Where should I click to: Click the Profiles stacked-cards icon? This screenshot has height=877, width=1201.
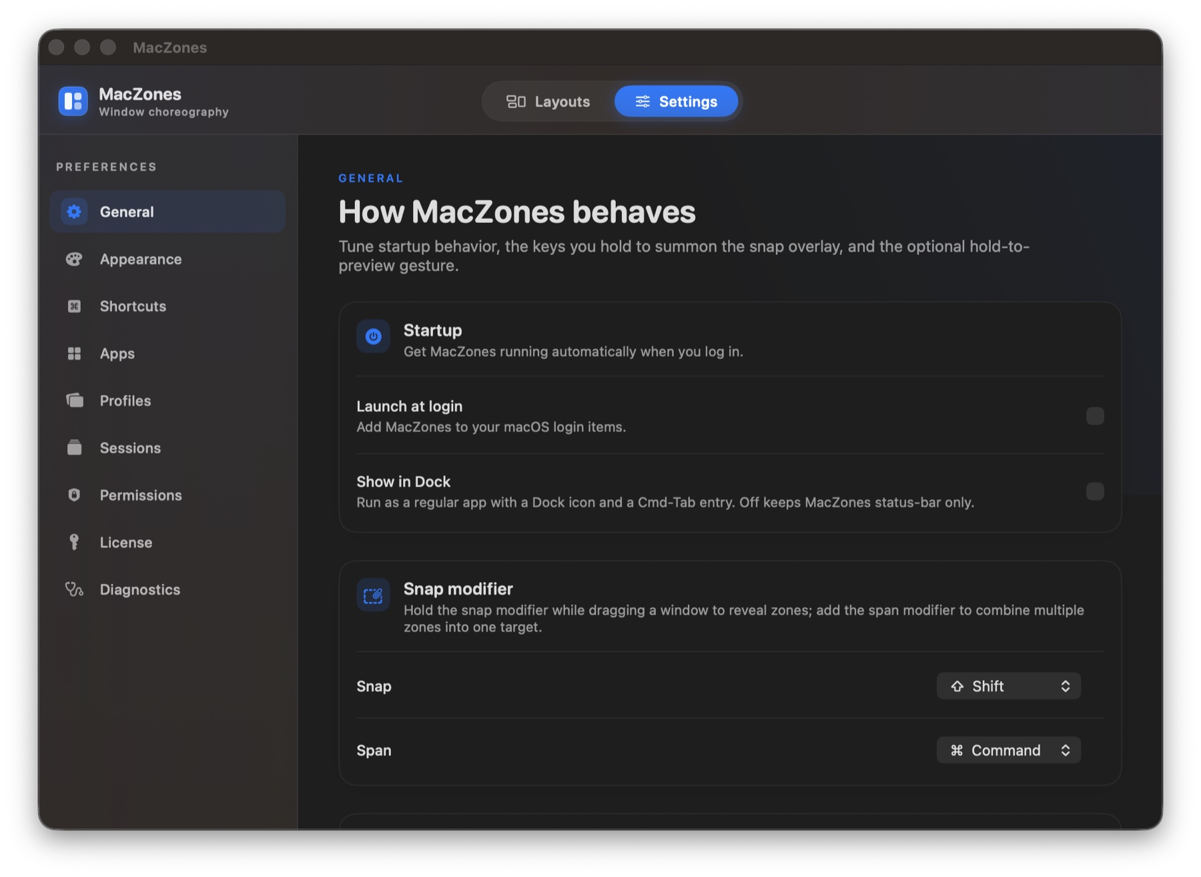(74, 400)
